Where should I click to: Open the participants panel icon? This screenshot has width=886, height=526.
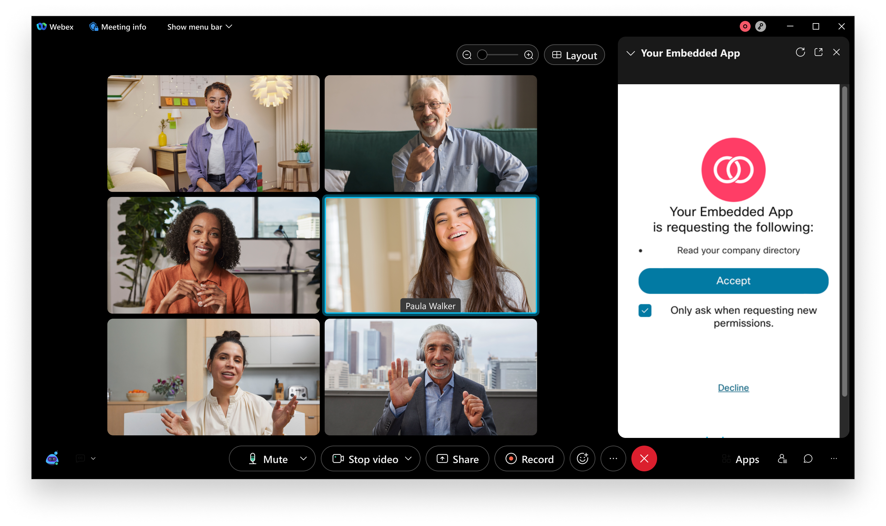[x=782, y=459]
